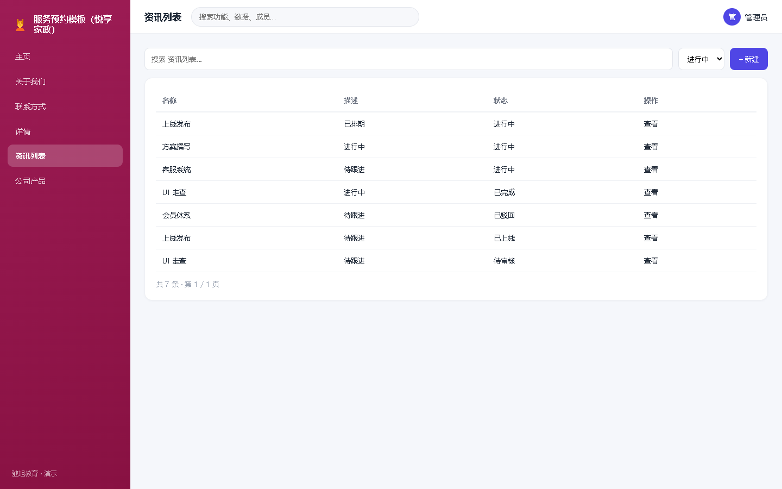Click 查看 in the 客服系统 row
The image size is (782, 489).
click(x=651, y=170)
